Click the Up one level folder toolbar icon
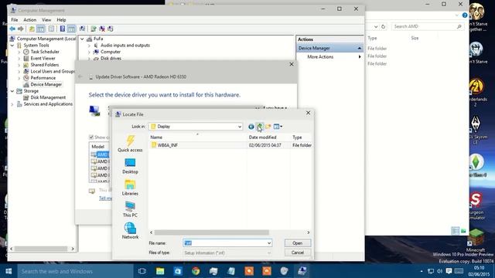 click(32, 29)
